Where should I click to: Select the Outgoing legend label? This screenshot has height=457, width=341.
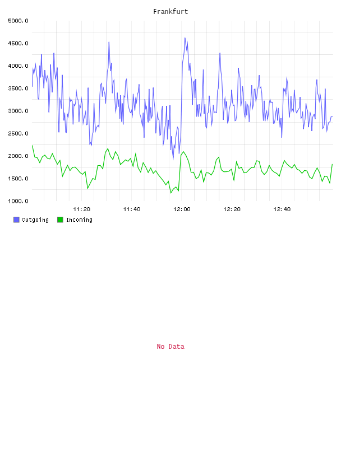click(35, 220)
